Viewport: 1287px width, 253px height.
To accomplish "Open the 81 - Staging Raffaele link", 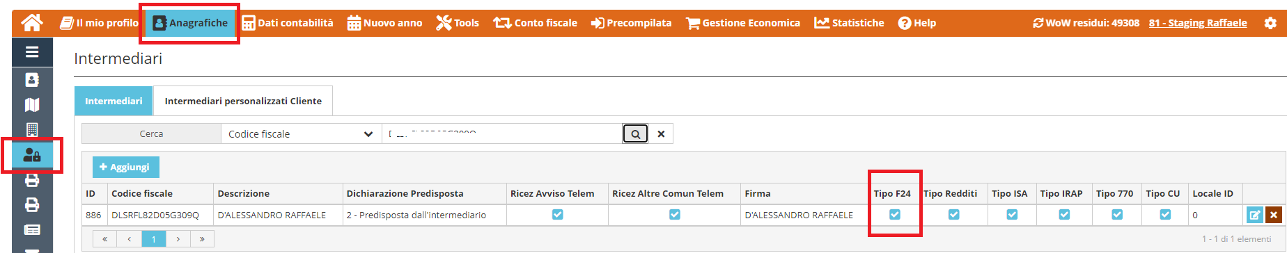I will 1198,23.
